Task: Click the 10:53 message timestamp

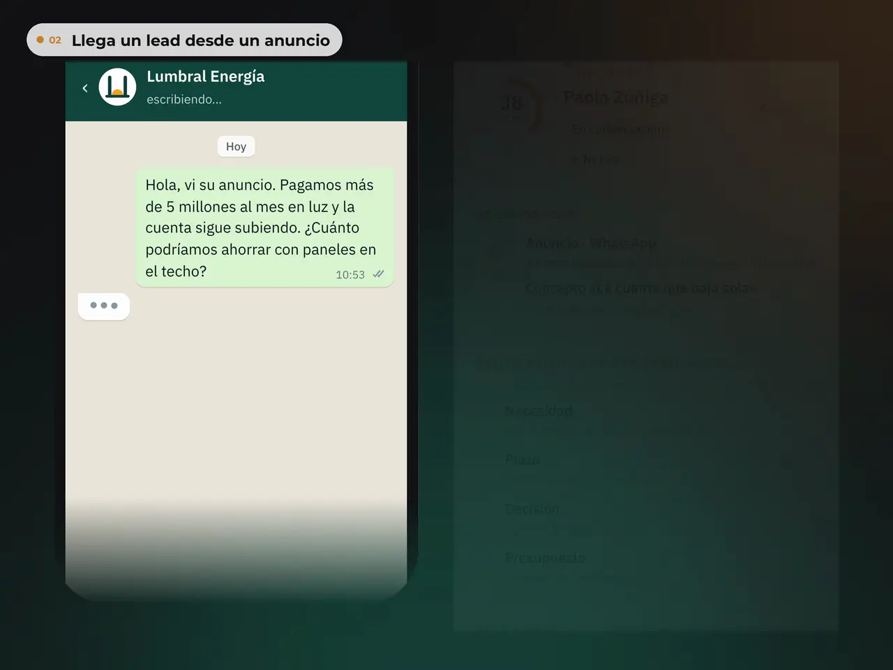Action: pyautogui.click(x=350, y=275)
